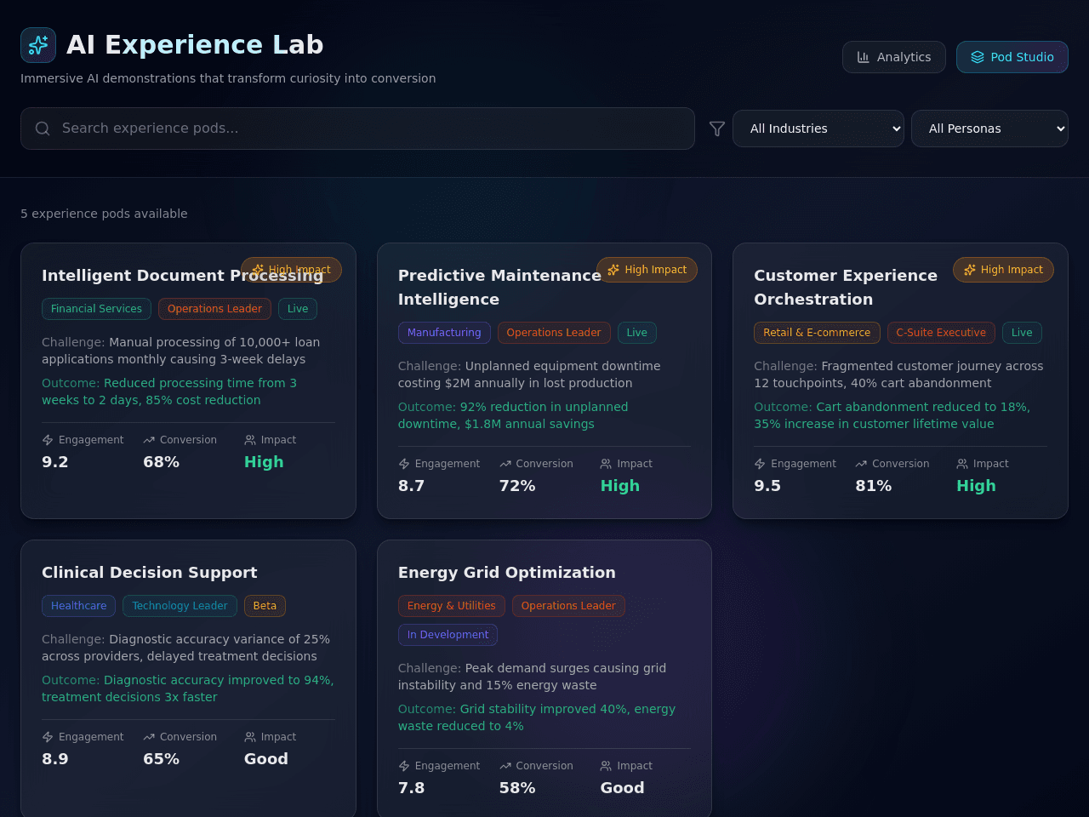1089x817 pixels.
Task: Click Live tag on Predictive Maintenance card
Action: [637, 333]
